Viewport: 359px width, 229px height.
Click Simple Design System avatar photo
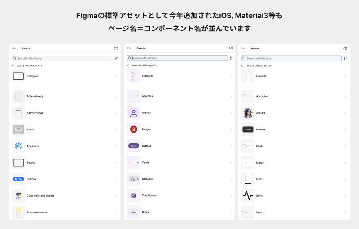click(248, 113)
